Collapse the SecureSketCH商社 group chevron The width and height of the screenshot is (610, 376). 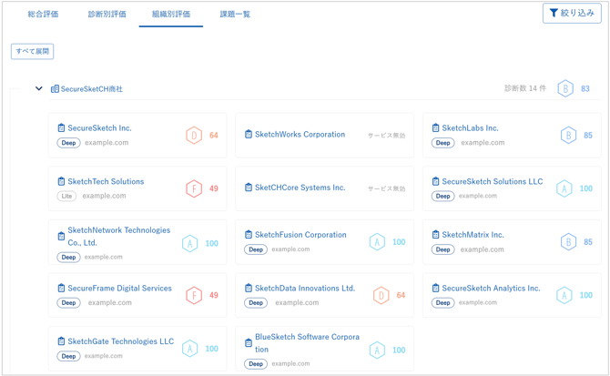(39, 89)
